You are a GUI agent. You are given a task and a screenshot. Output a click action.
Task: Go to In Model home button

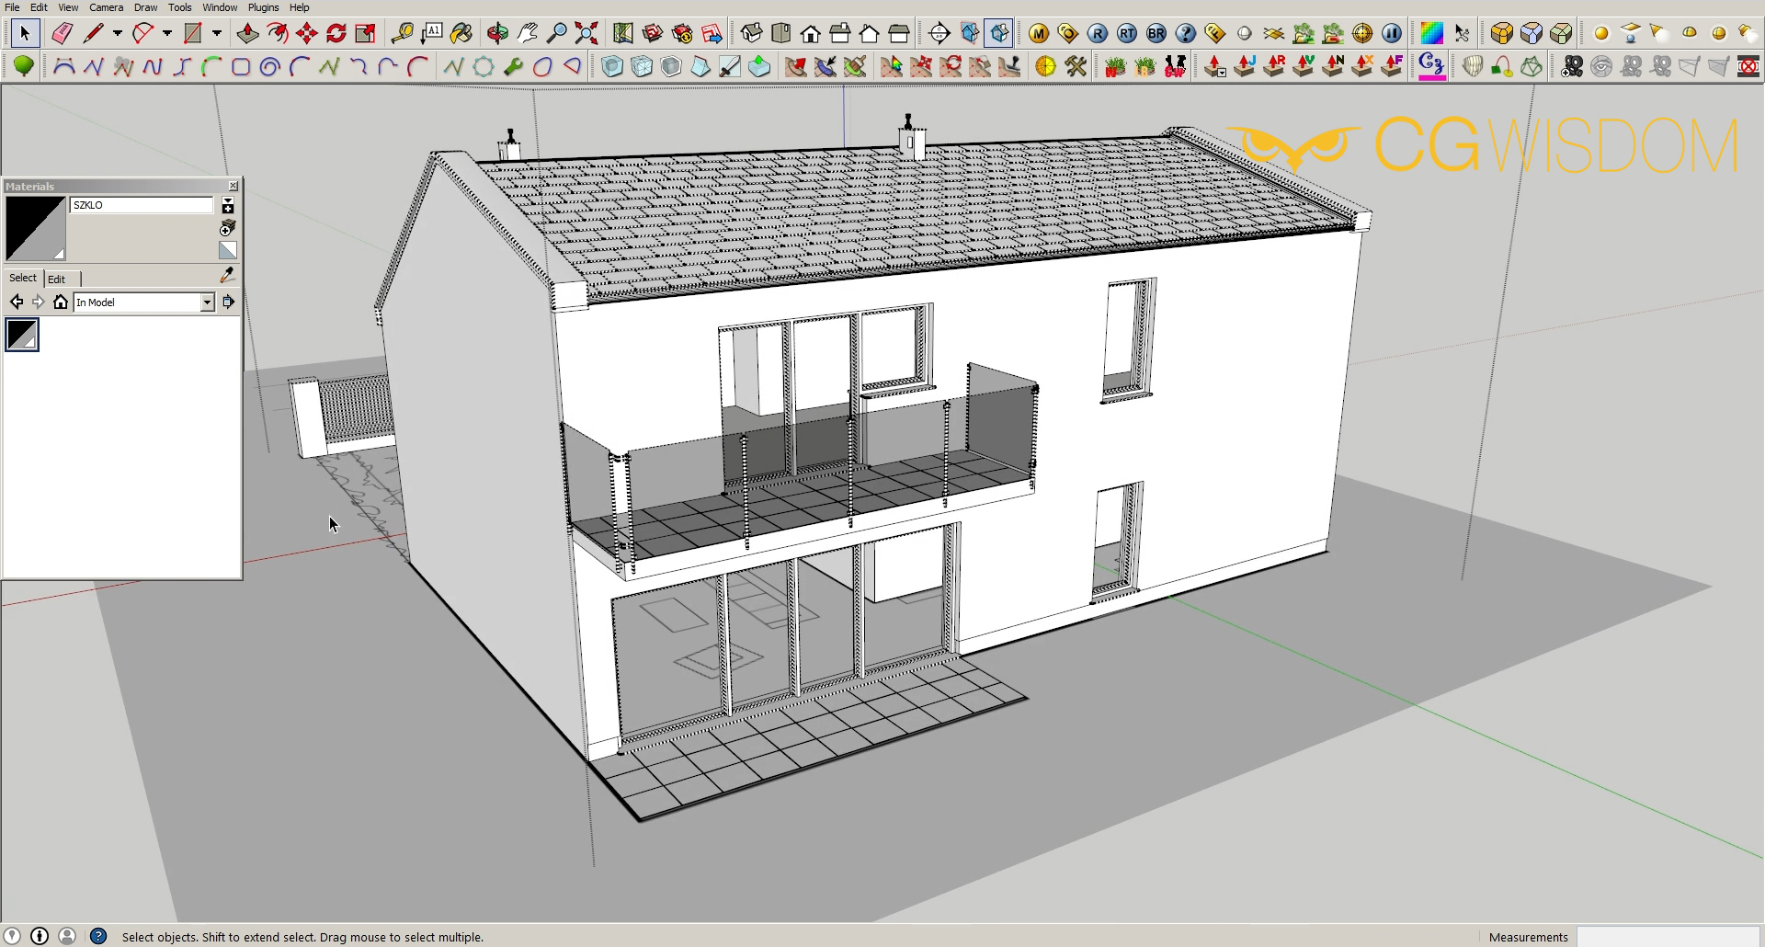coord(61,302)
